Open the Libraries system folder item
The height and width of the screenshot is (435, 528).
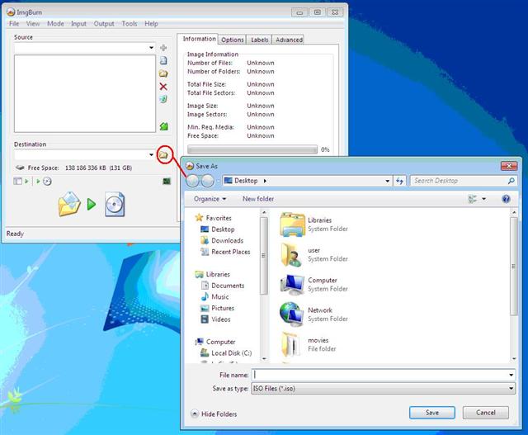click(x=313, y=225)
